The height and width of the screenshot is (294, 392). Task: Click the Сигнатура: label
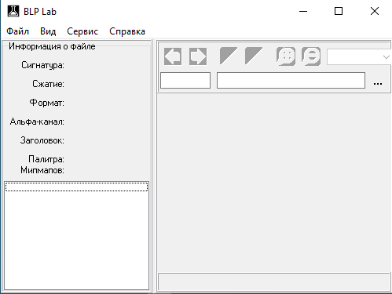[x=42, y=65]
